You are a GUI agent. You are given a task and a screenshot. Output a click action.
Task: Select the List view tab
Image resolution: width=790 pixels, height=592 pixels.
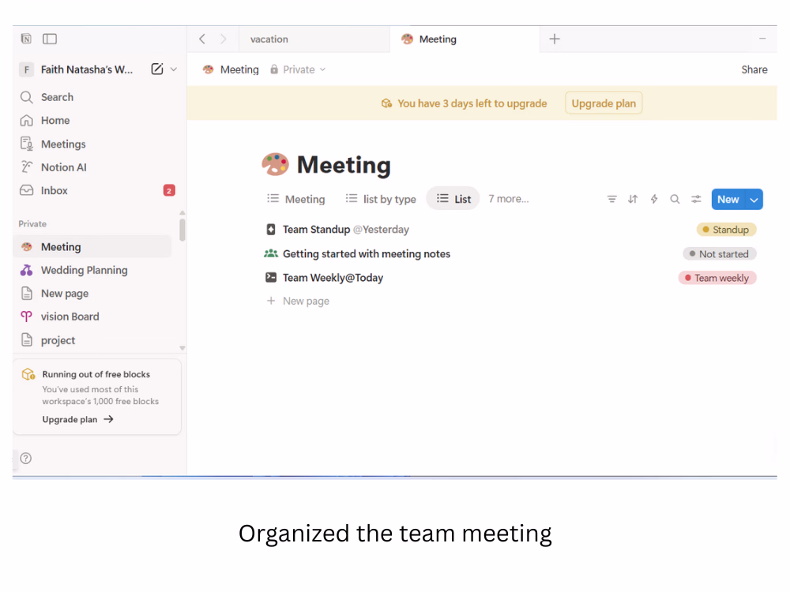click(453, 199)
